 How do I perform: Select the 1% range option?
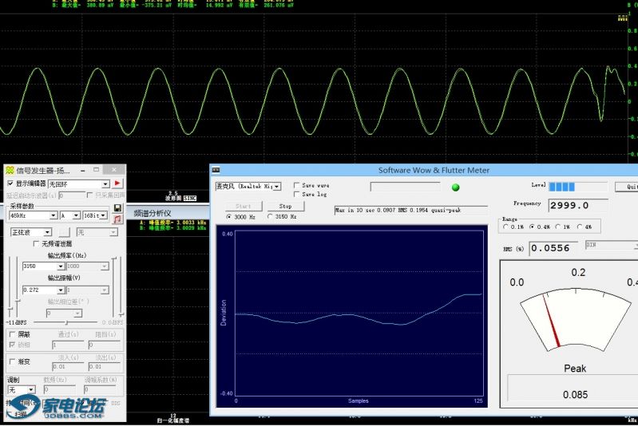[x=558, y=227]
